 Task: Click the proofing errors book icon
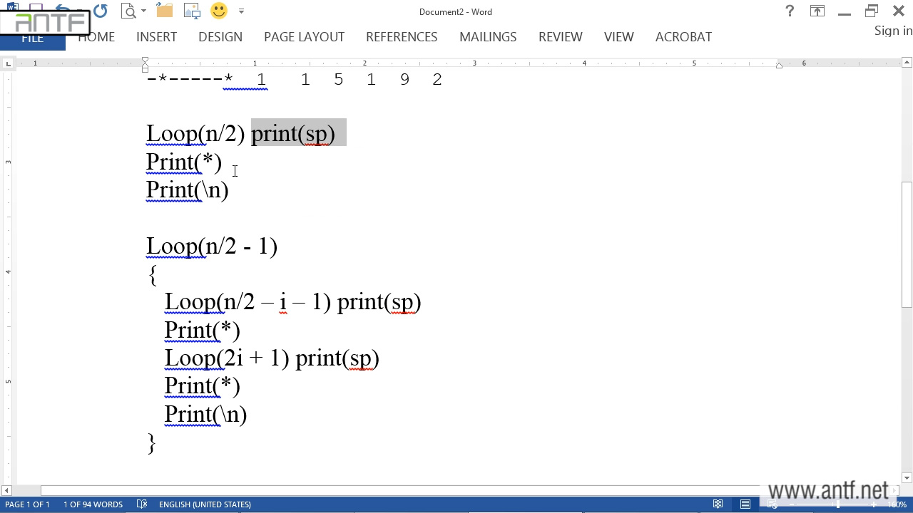tap(142, 504)
